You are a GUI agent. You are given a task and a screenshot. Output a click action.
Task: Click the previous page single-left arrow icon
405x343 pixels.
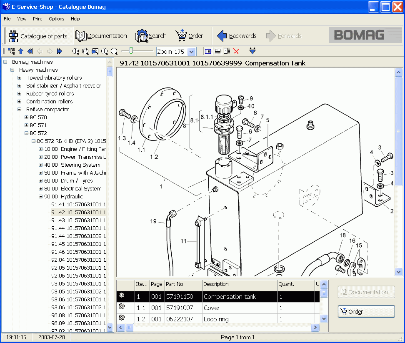(x=40, y=51)
